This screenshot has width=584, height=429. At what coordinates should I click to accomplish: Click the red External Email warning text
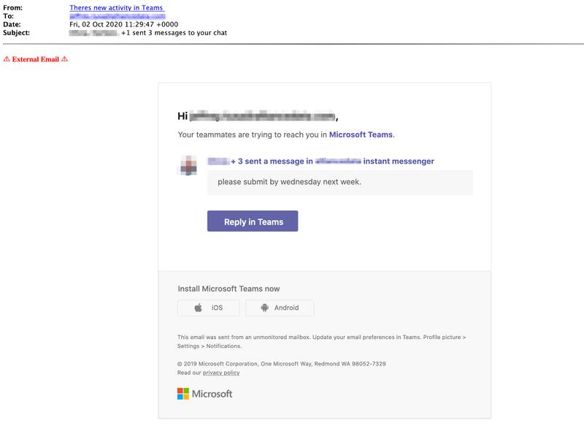click(35, 59)
